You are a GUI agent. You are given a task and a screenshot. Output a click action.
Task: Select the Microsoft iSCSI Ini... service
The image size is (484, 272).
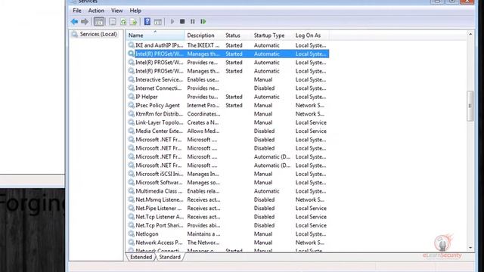point(228,174)
